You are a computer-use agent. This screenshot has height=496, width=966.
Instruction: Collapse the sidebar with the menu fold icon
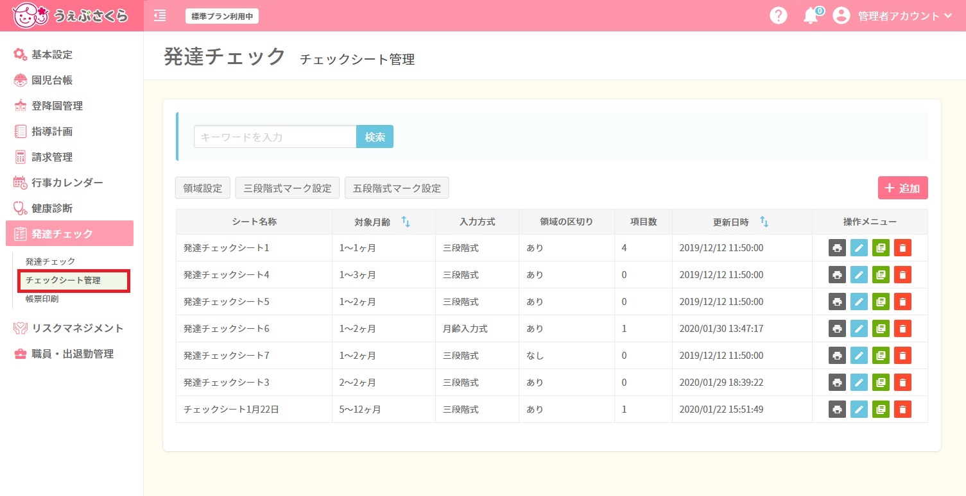point(160,16)
